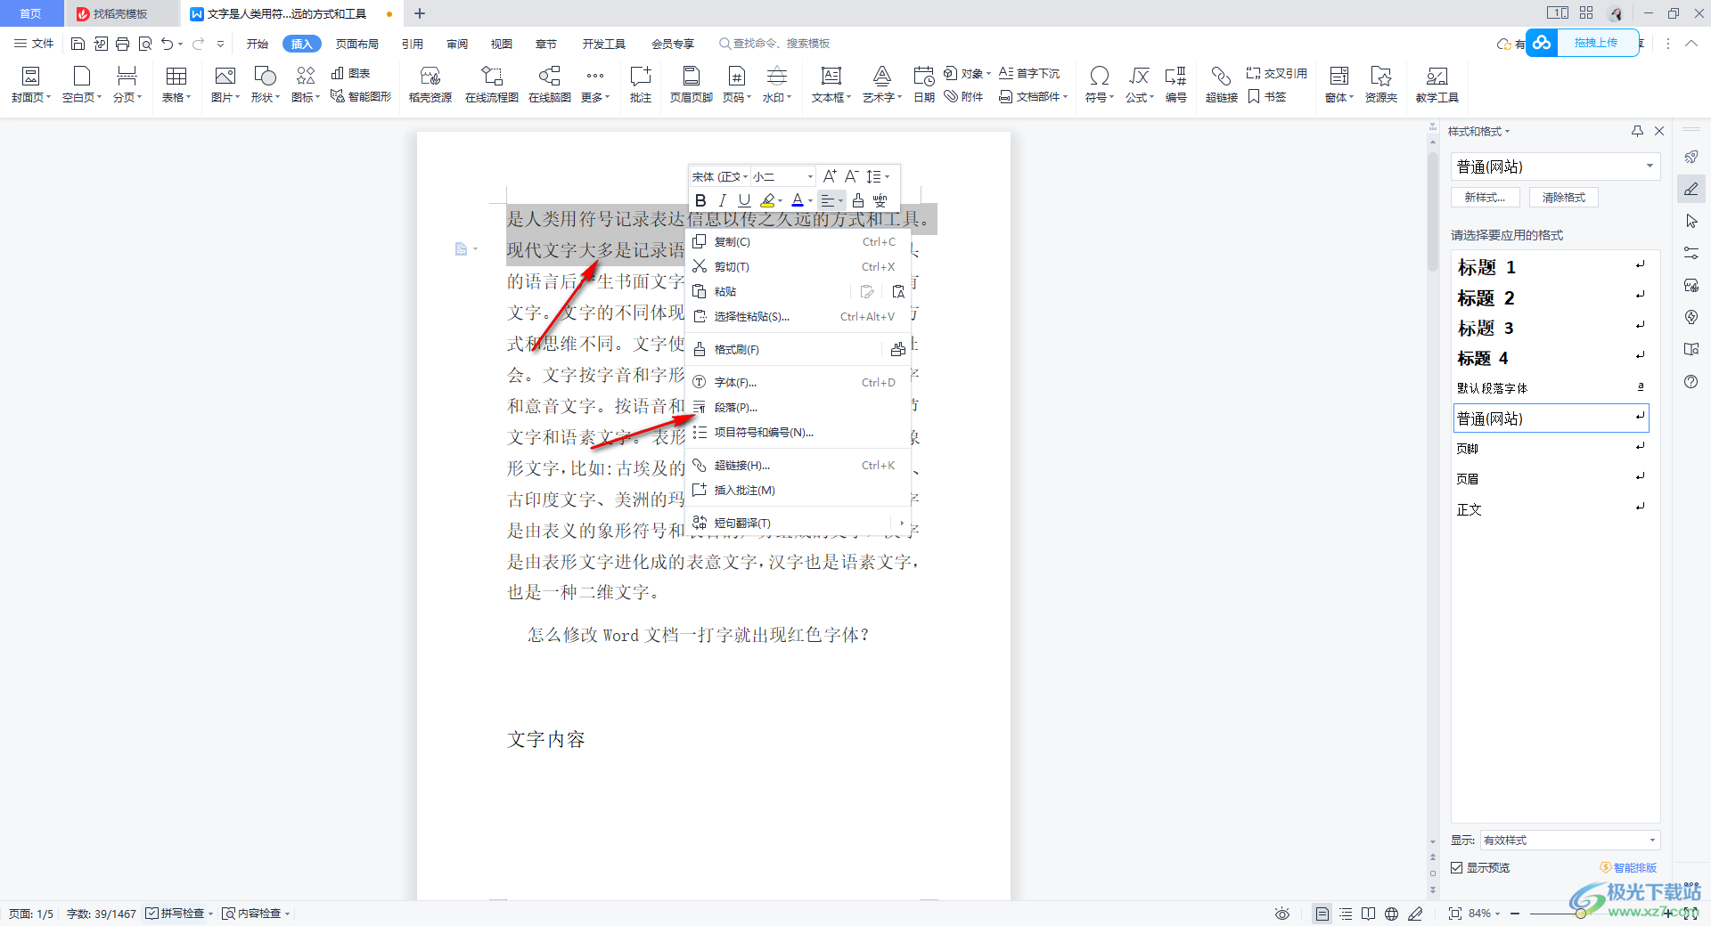Viewport: 1711px width, 926px height.
Task: Click the eye protection mode icon in status bar
Action: [x=1282, y=914]
